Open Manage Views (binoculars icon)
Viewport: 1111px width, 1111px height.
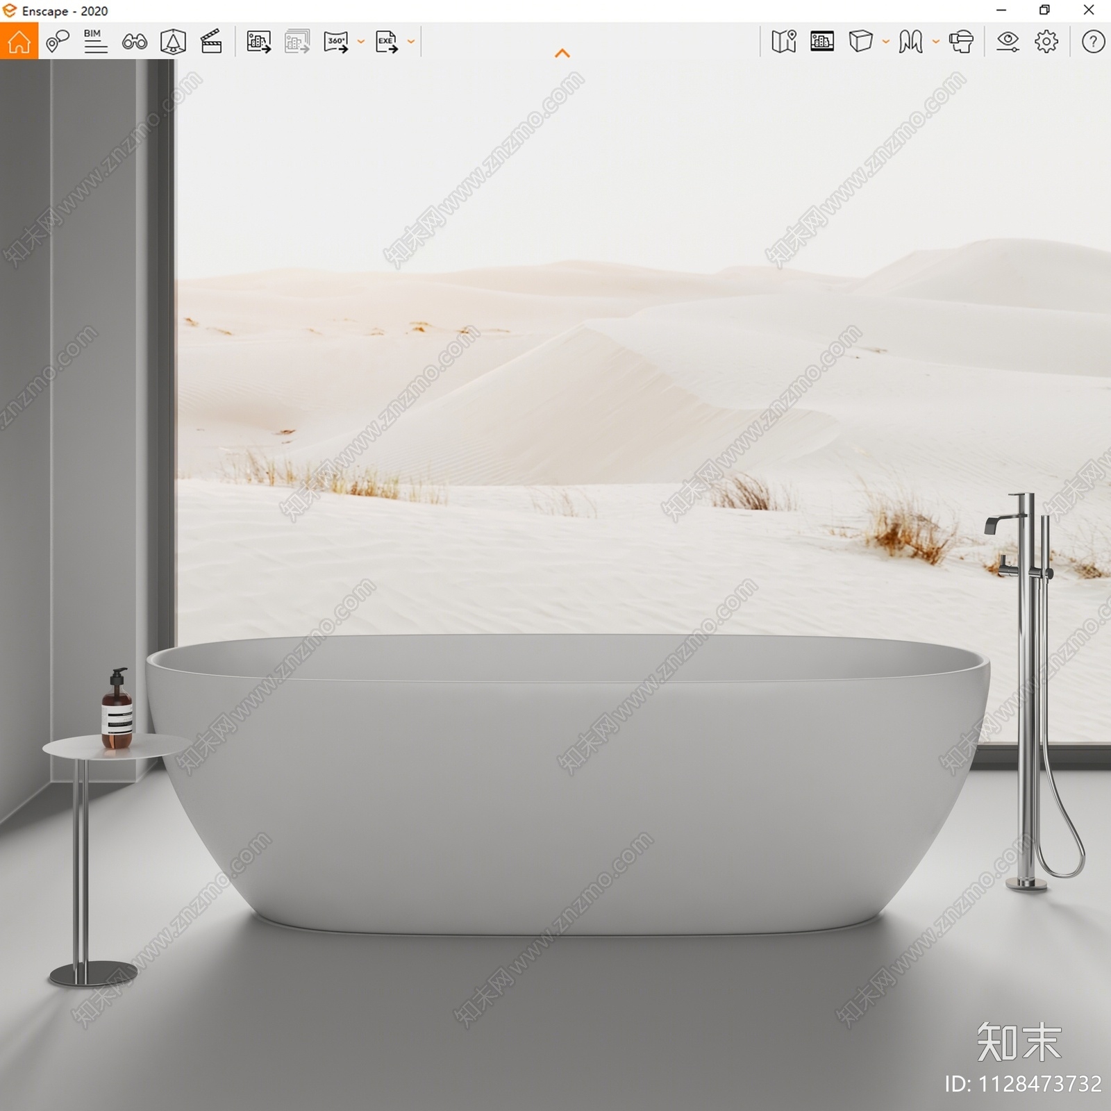[134, 42]
